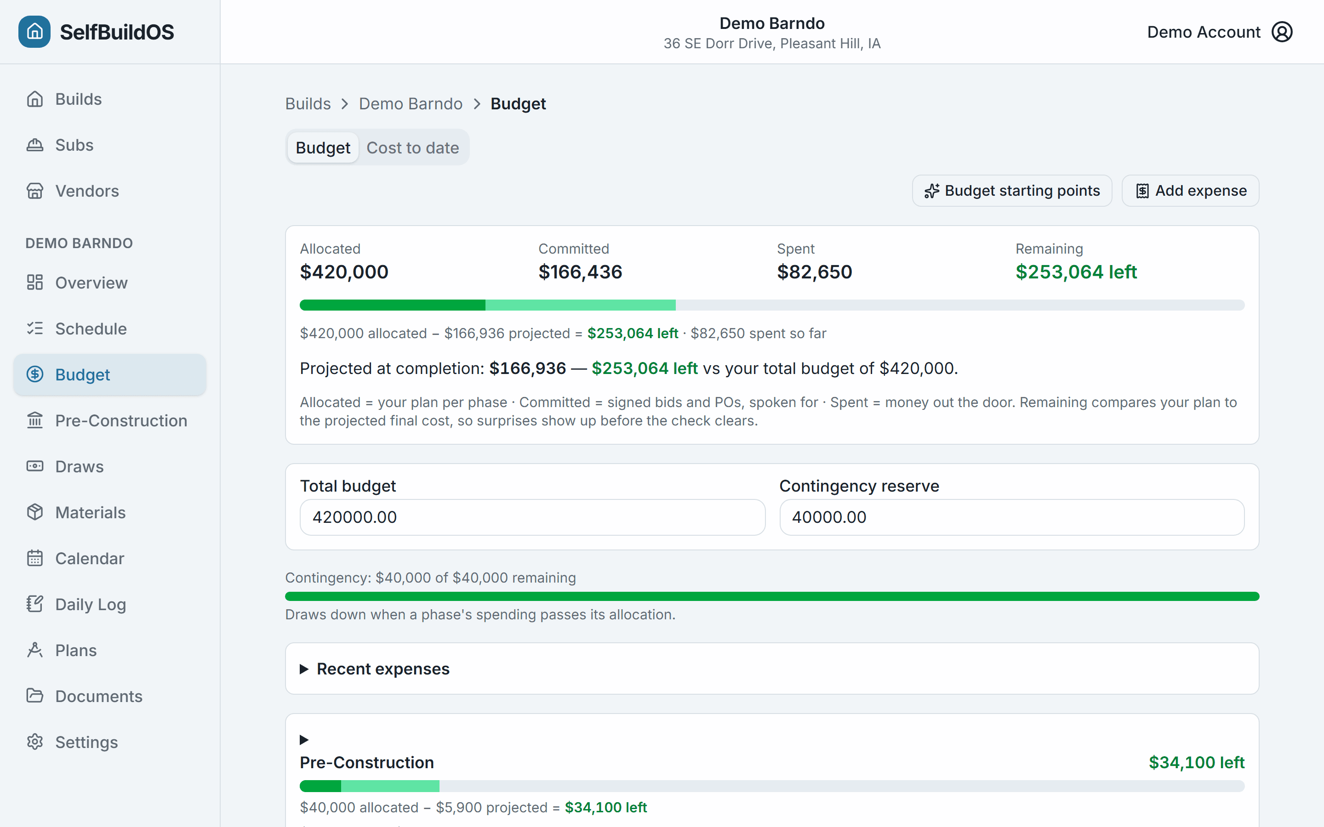Go to Daily Log in sidebar menu
The image size is (1324, 827).
[110, 604]
